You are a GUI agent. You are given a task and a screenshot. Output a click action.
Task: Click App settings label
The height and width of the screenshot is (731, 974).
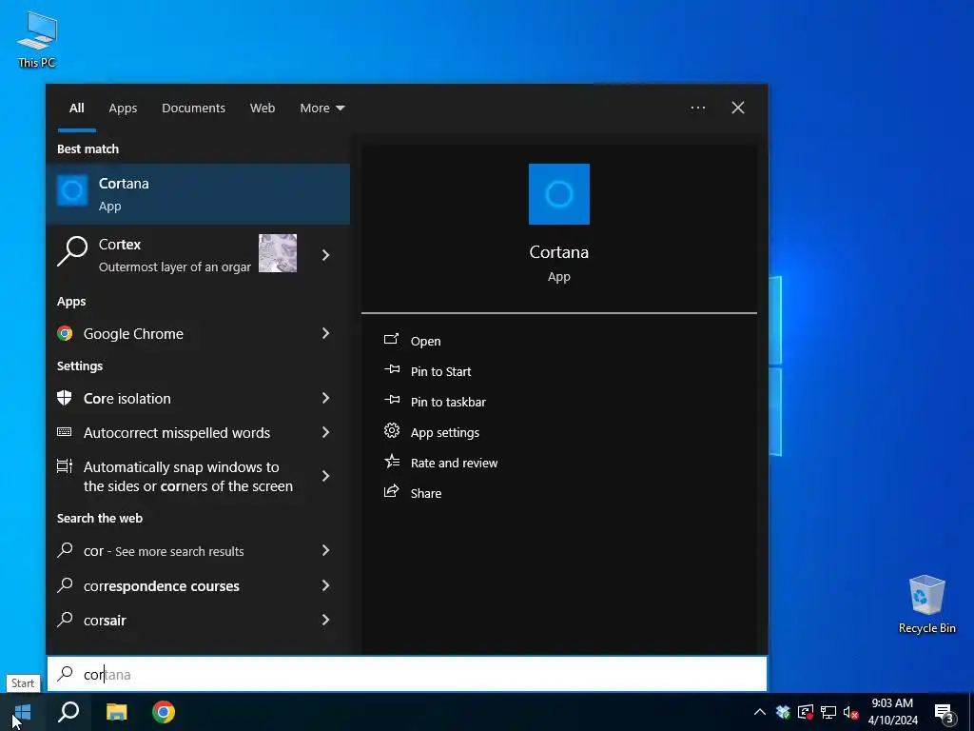pyautogui.click(x=445, y=432)
